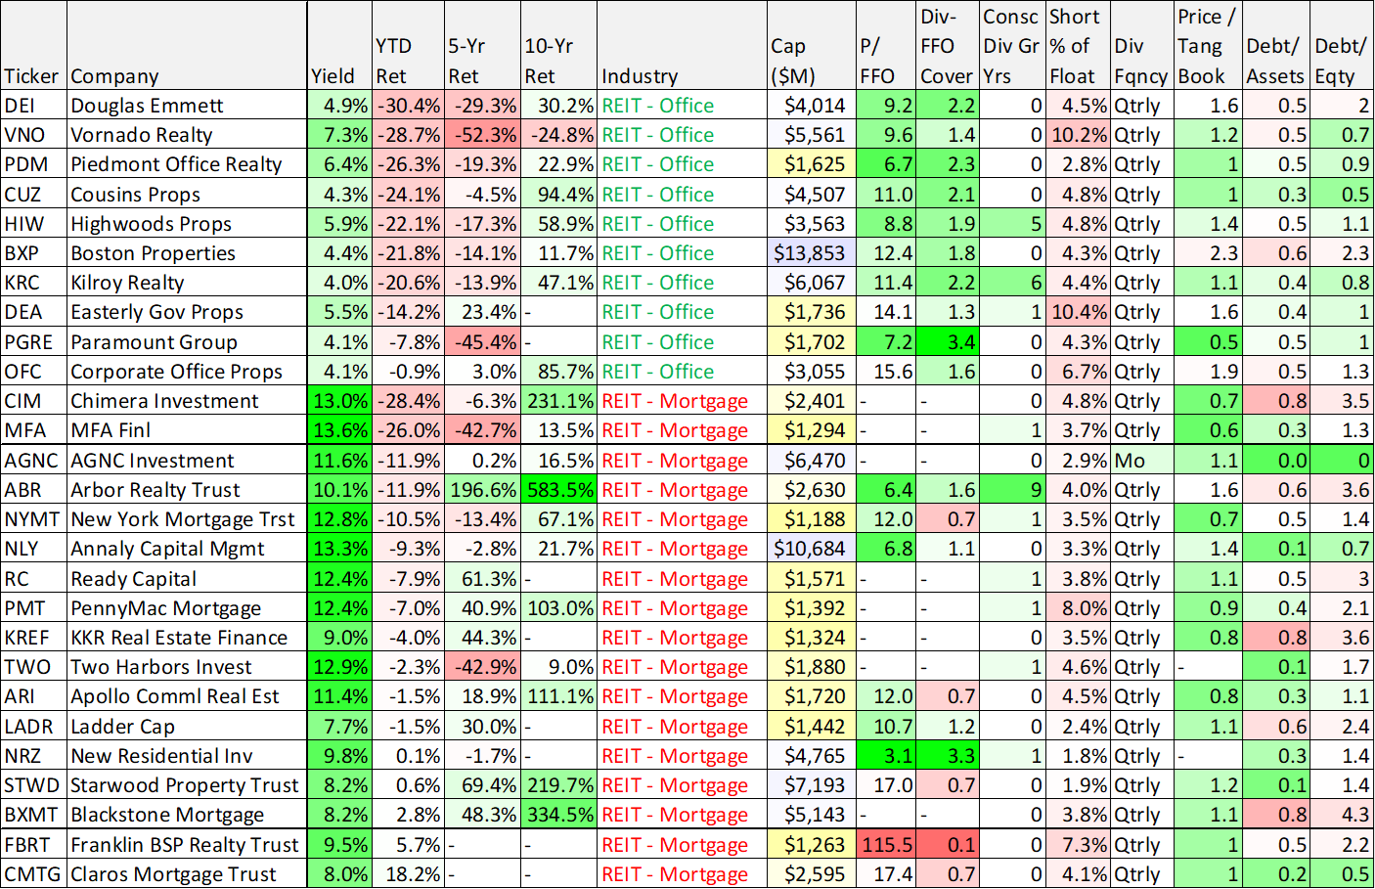The image size is (1375, 889).
Task: Click Boston Properties Price/Tang Book 2.3
Action: [x=1208, y=253]
